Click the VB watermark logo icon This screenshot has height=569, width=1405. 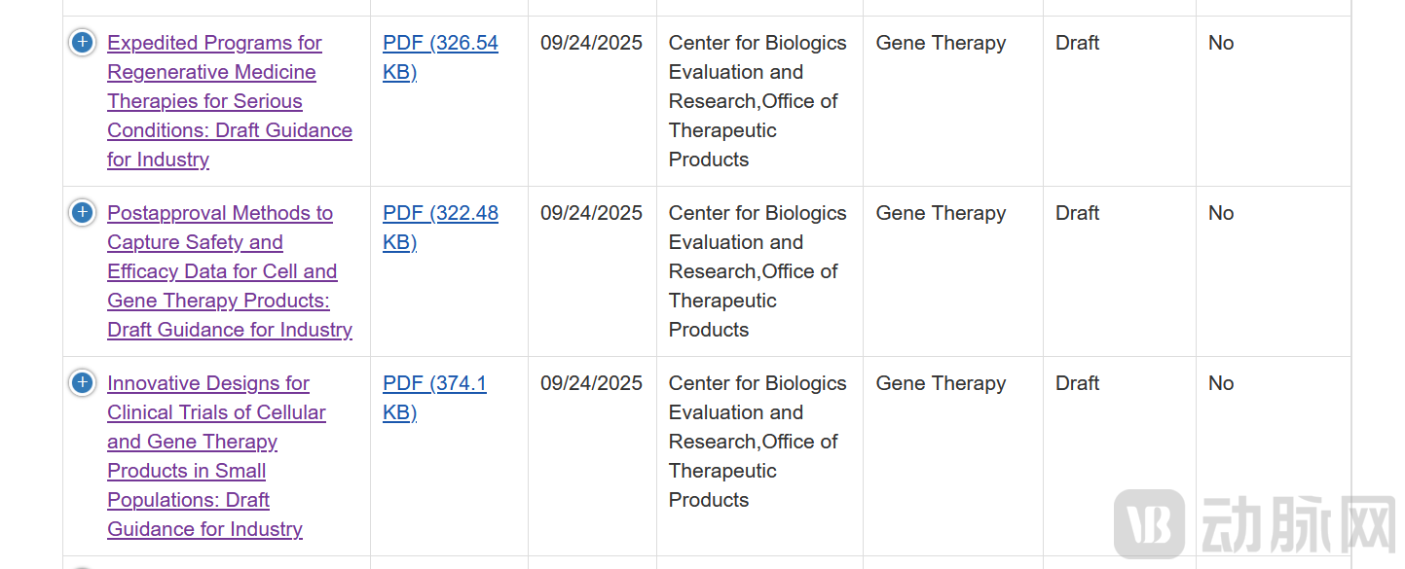pyautogui.click(x=1149, y=525)
